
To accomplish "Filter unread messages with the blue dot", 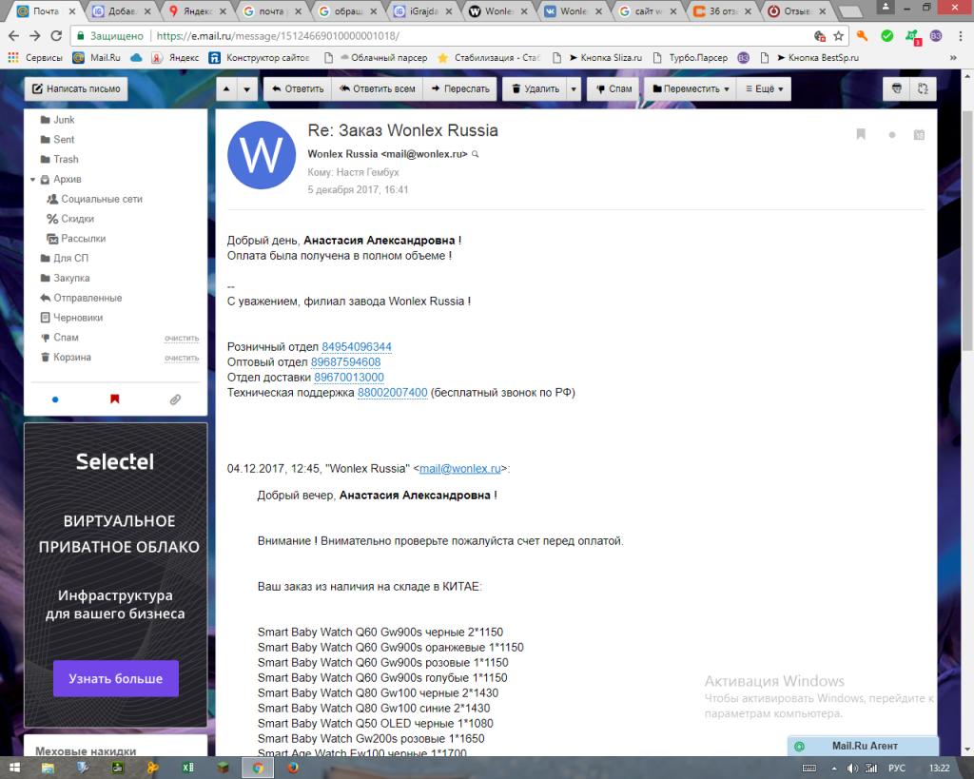I will (x=55, y=399).
